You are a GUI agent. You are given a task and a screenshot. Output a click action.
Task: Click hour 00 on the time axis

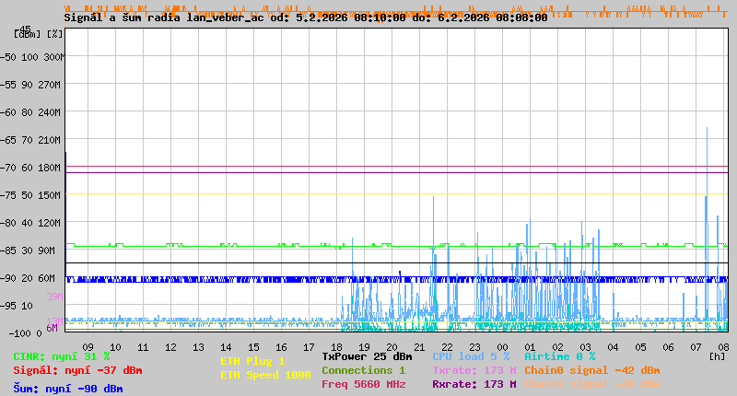(x=503, y=347)
